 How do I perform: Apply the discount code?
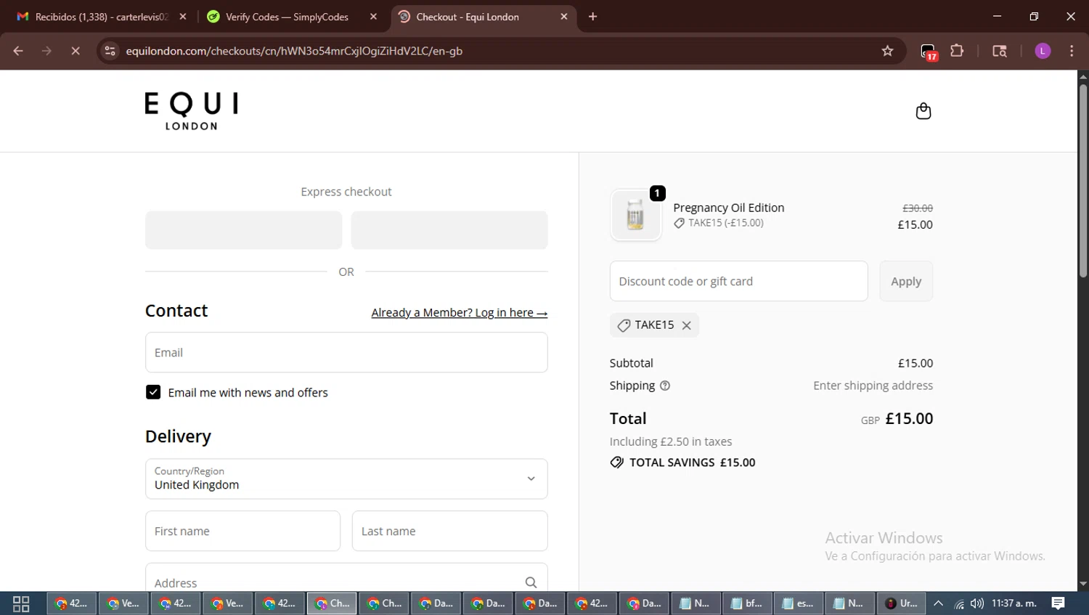point(906,281)
